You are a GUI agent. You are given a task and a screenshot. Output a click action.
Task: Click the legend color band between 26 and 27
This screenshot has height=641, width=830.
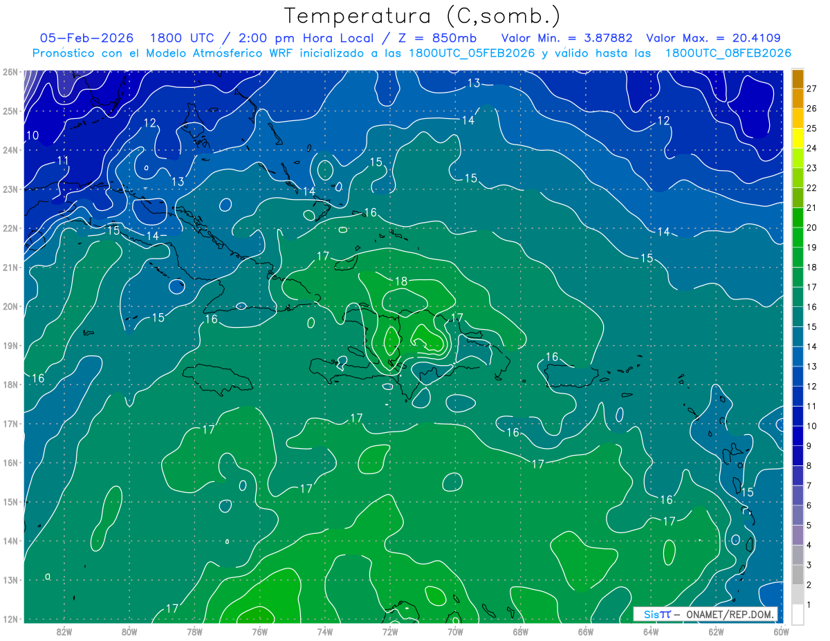pos(797,99)
